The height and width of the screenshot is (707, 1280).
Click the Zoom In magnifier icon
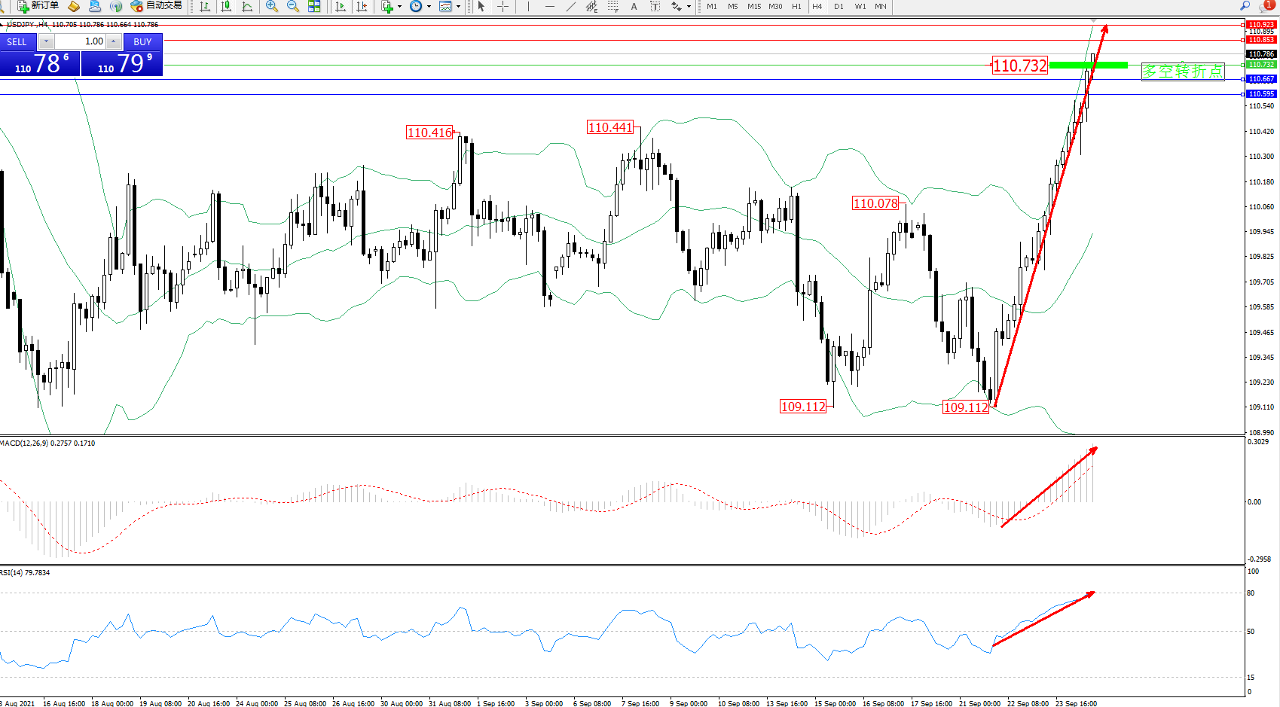(272, 6)
